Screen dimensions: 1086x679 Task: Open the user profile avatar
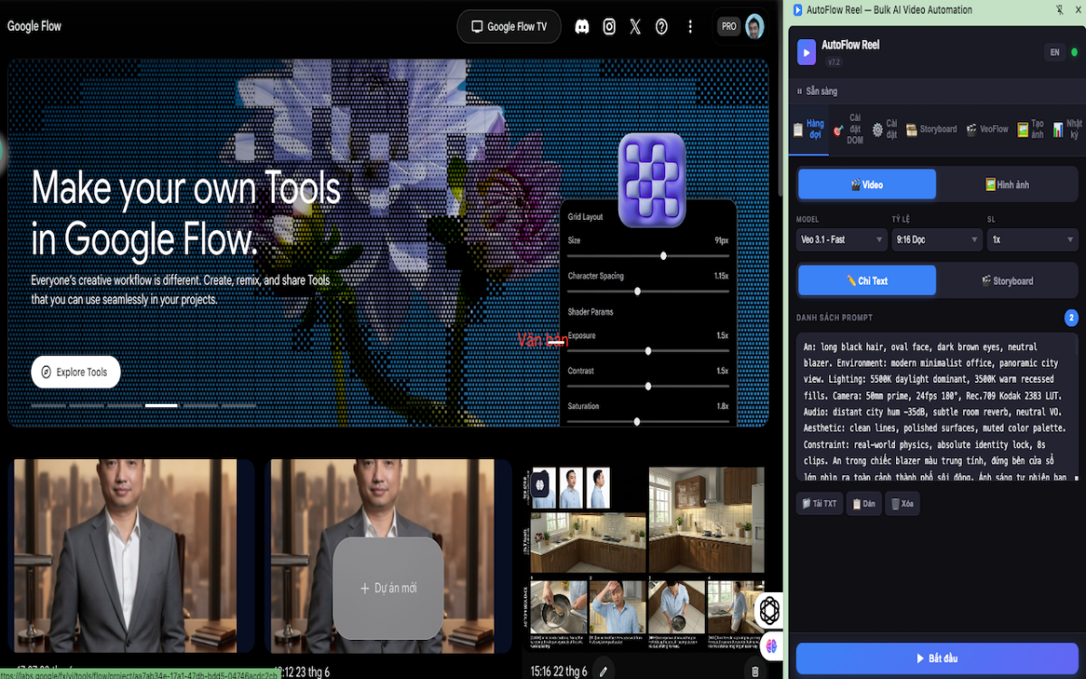click(x=755, y=27)
